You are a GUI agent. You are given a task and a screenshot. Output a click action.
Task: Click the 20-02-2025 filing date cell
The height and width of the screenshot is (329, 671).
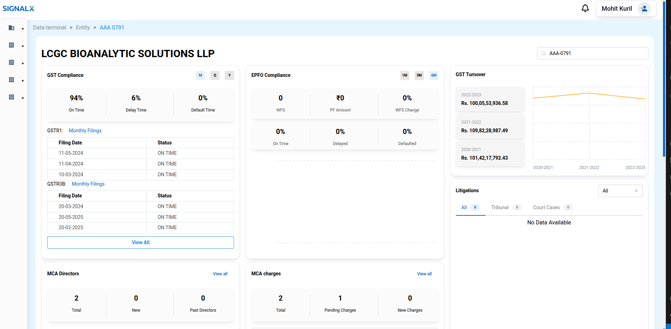pyautogui.click(x=97, y=228)
